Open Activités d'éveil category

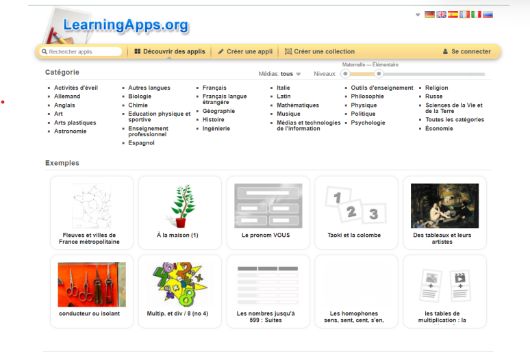(x=76, y=88)
